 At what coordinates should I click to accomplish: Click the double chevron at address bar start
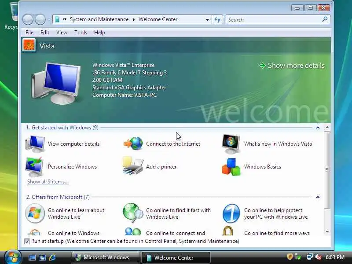65,19
